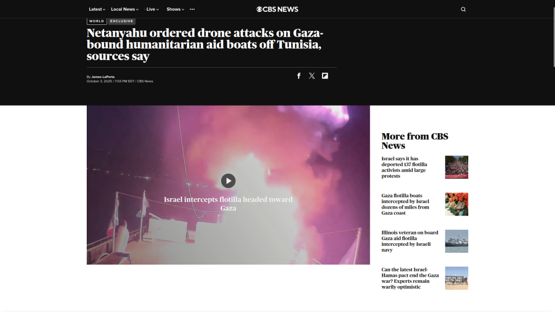Share article on X
Image resolution: width=555 pixels, height=312 pixels.
pos(312,76)
